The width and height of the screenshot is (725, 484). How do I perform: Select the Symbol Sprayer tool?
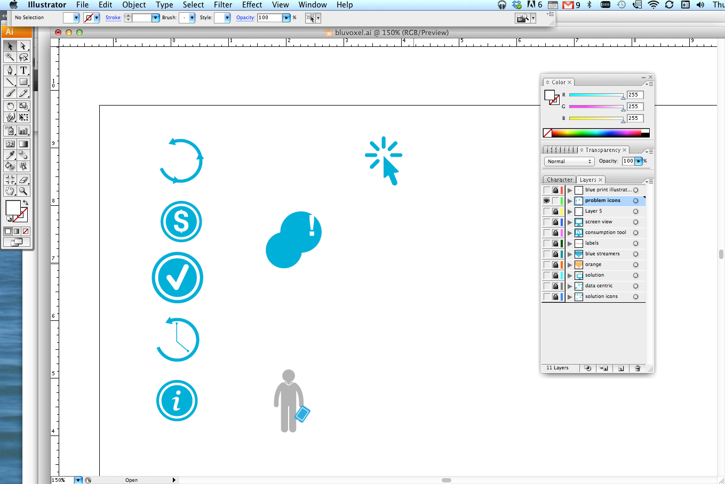10,131
